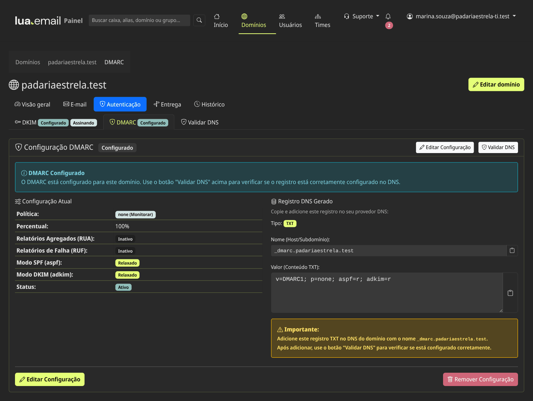Click the TXT value textarea
The height and width of the screenshot is (401, 533).
pyautogui.click(x=387, y=293)
